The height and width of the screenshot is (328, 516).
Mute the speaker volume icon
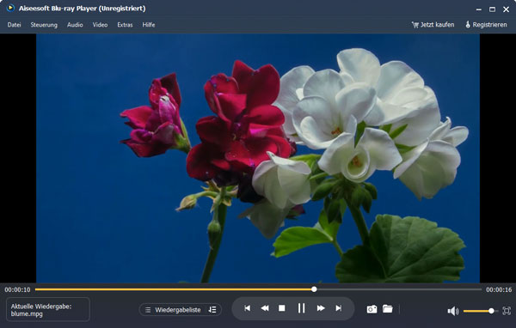[453, 311]
